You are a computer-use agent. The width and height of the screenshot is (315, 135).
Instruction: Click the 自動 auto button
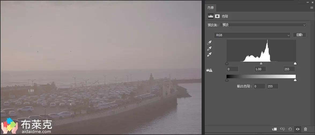coord(299,35)
